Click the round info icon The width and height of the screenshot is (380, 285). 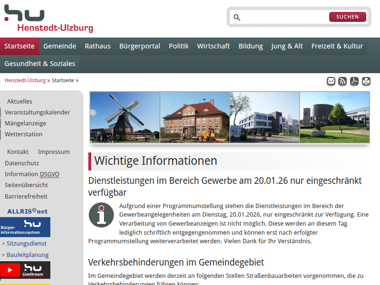coord(101,215)
